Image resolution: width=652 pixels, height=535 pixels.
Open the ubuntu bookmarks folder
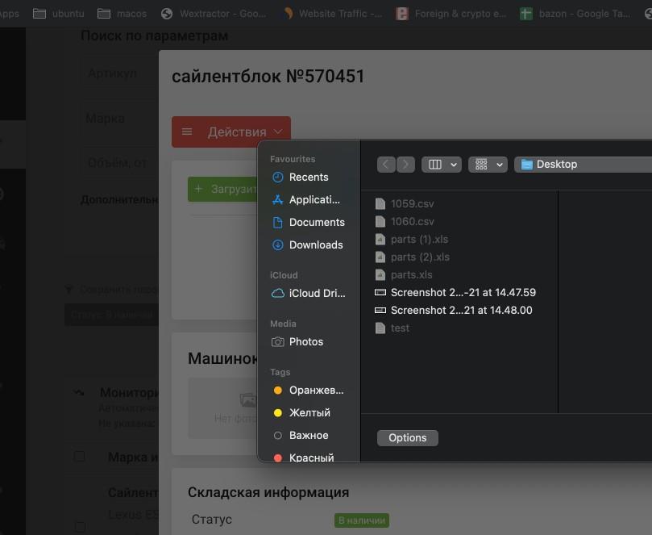tap(58, 14)
